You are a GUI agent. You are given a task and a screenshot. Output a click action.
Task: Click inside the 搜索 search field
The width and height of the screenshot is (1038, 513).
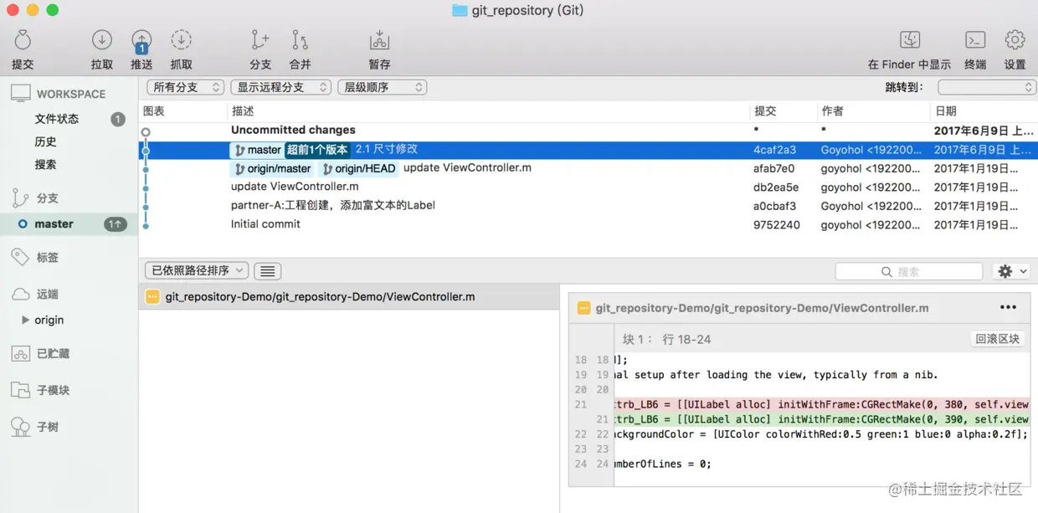pos(909,271)
